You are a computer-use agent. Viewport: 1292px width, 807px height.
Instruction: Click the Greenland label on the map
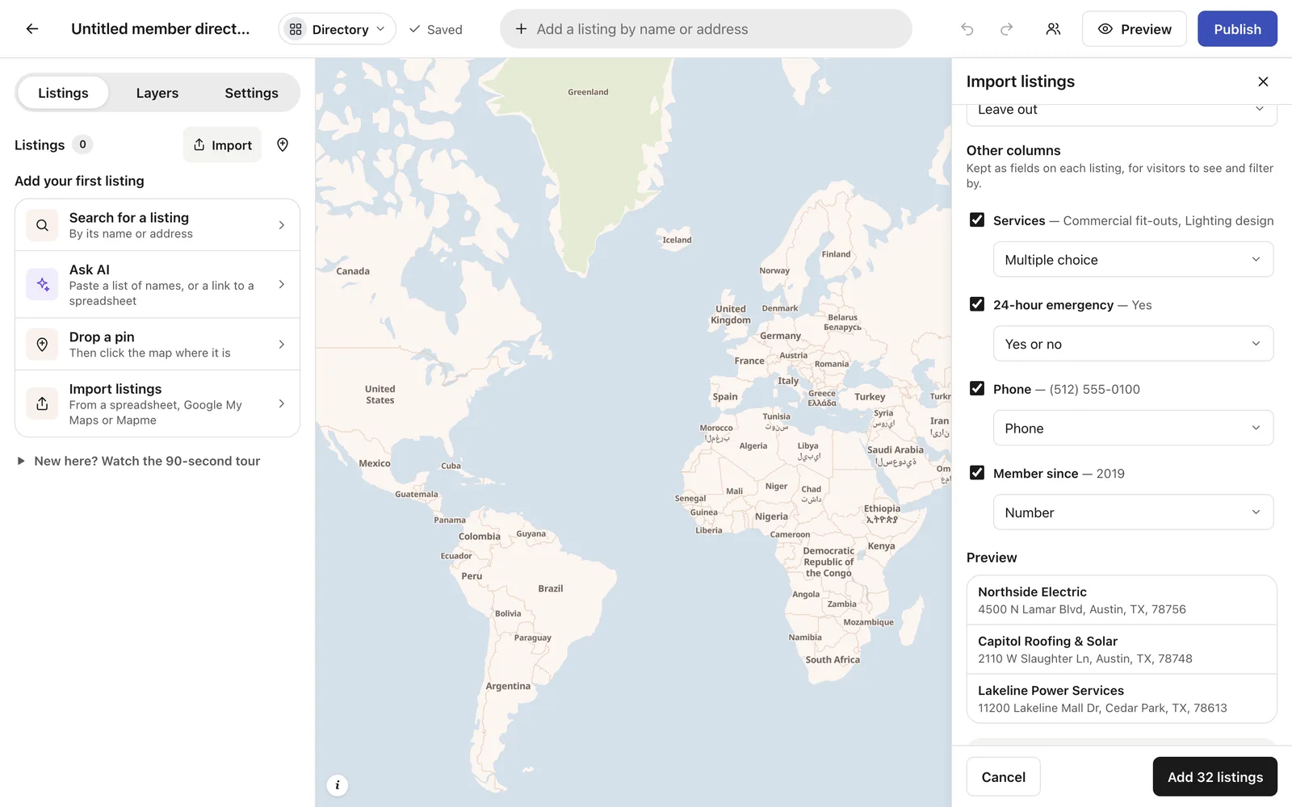tap(588, 92)
